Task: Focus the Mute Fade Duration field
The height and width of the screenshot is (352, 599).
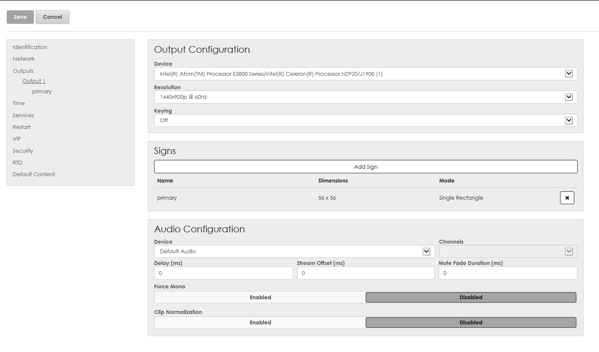Action: pyautogui.click(x=508, y=273)
